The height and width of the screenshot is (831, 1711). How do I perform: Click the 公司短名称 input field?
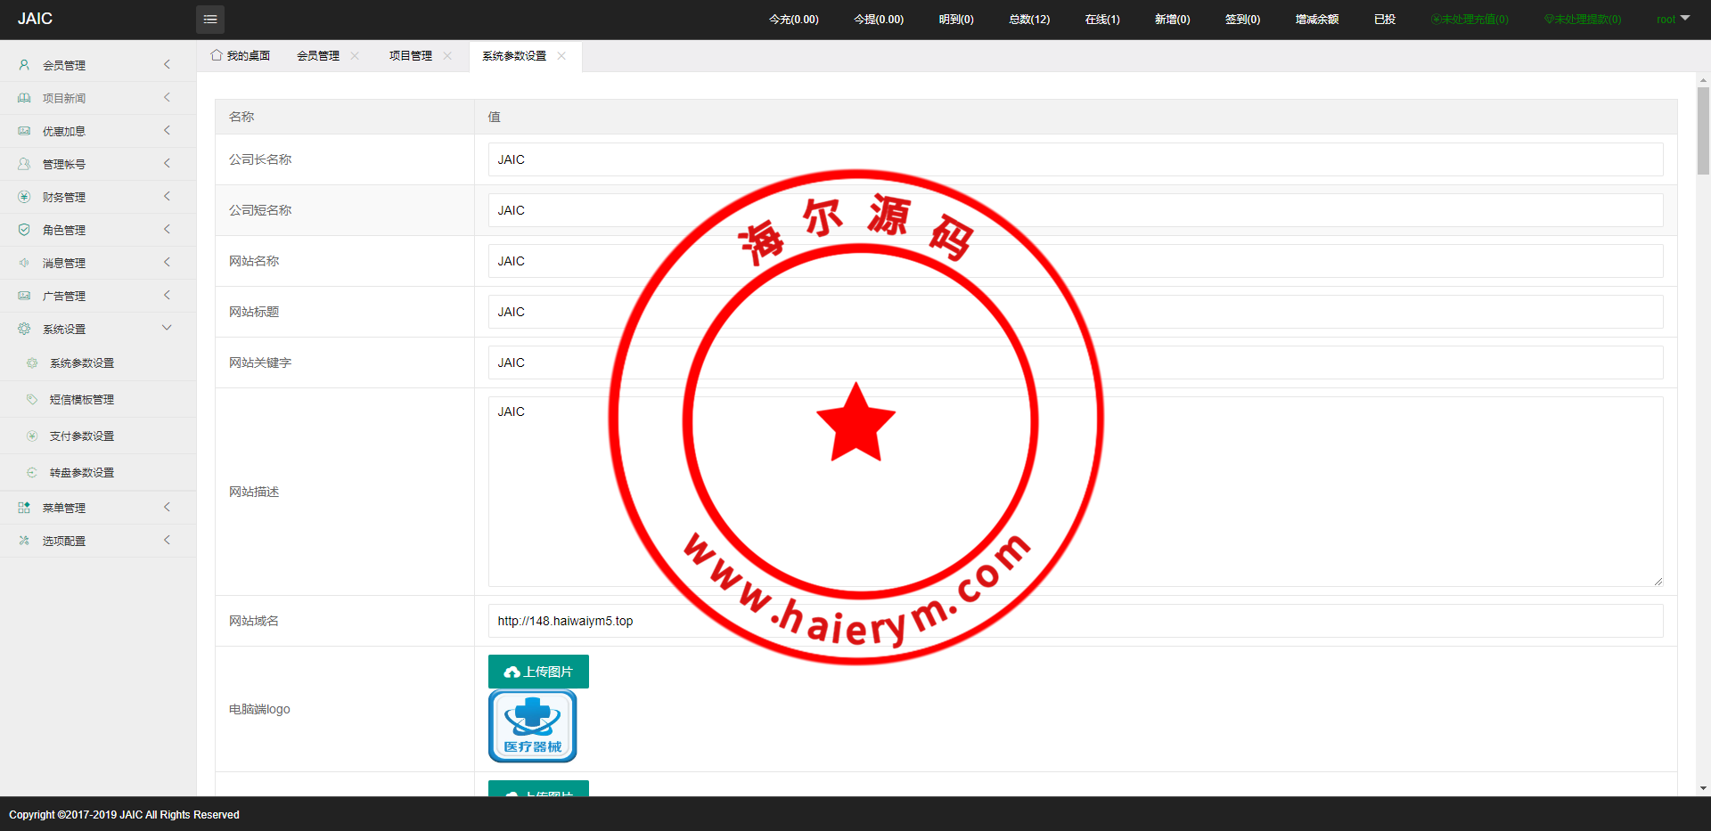pos(1076,210)
